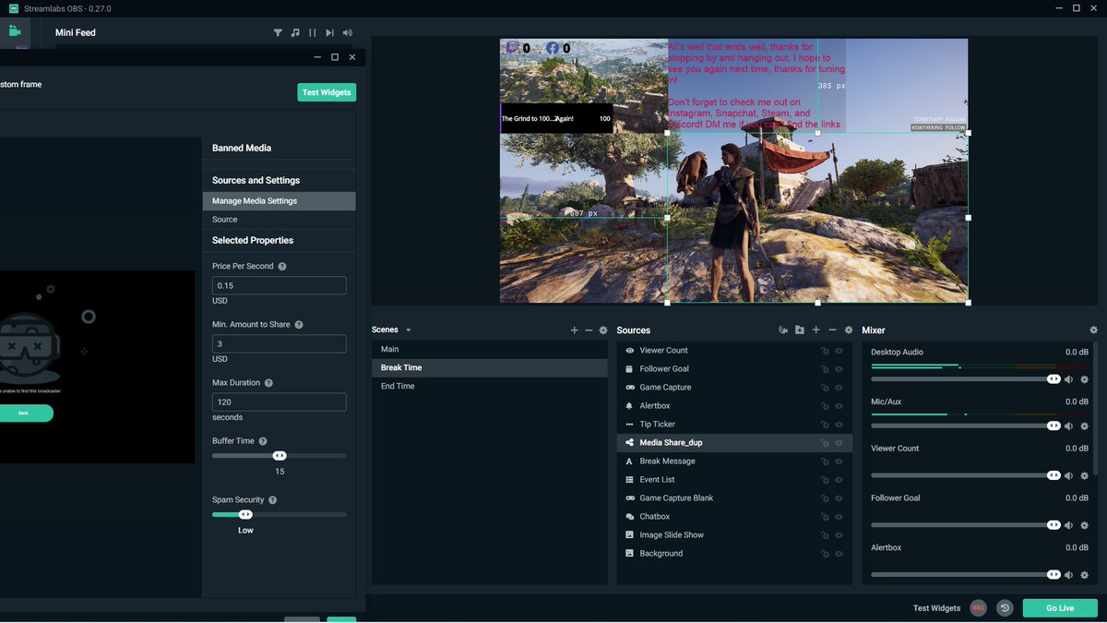This screenshot has width=1107, height=623.
Task: Skip to the next Mini Feed alert
Action: (x=329, y=32)
